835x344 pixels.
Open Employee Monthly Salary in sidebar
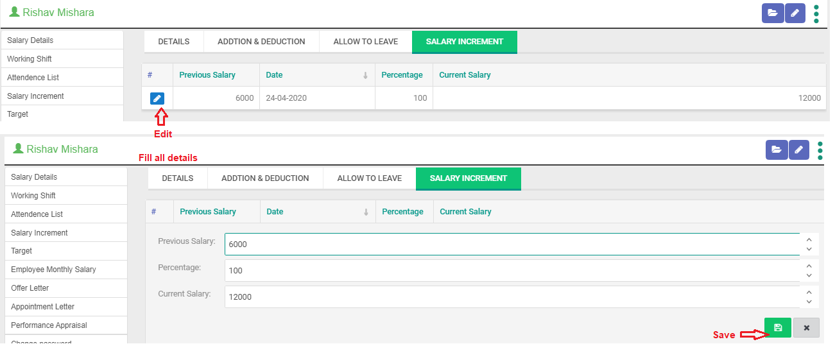coord(53,270)
